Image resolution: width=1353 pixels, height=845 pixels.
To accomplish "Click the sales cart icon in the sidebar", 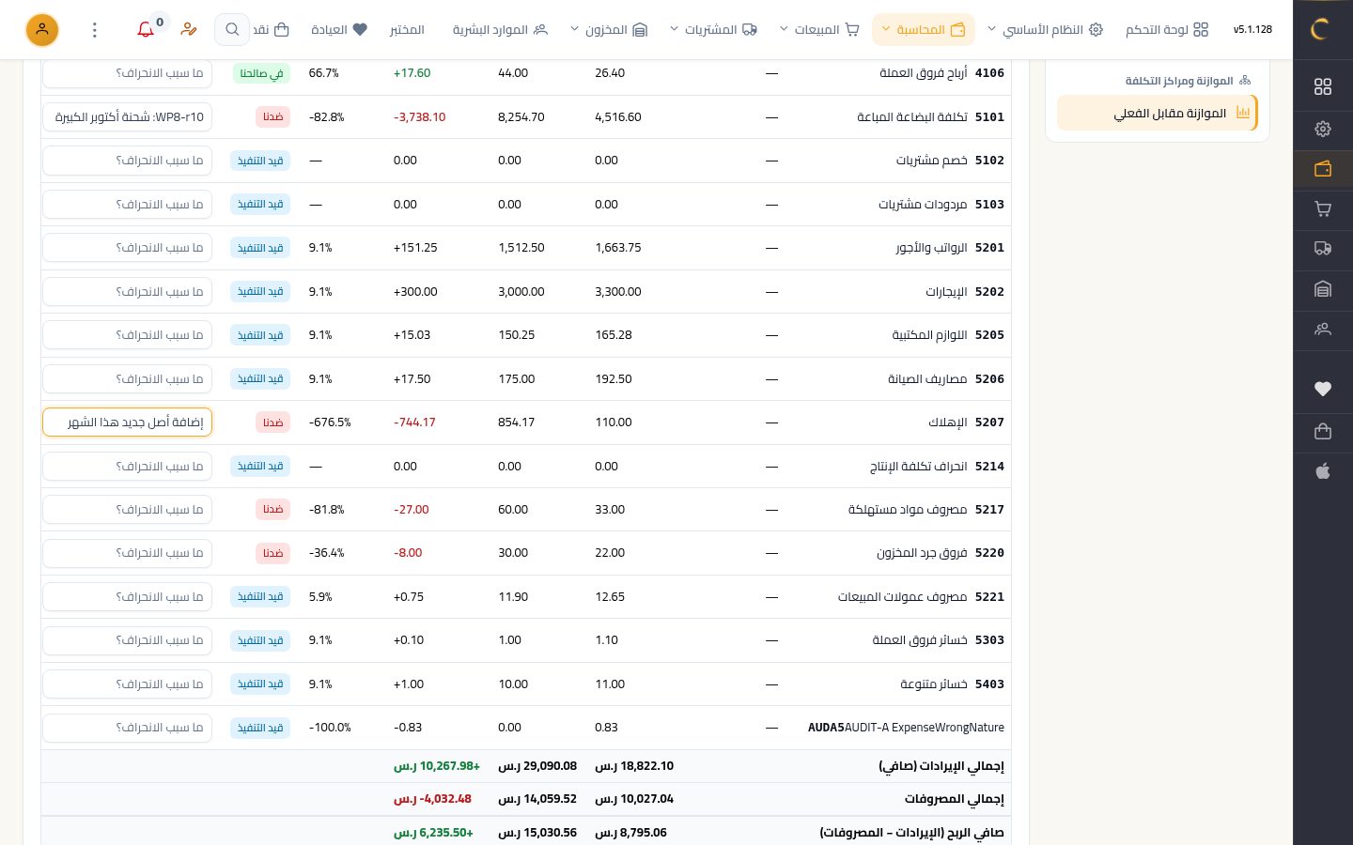I will [x=1323, y=208].
